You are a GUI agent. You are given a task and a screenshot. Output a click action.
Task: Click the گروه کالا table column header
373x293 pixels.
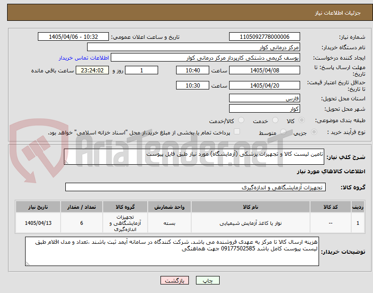pos(125,207)
